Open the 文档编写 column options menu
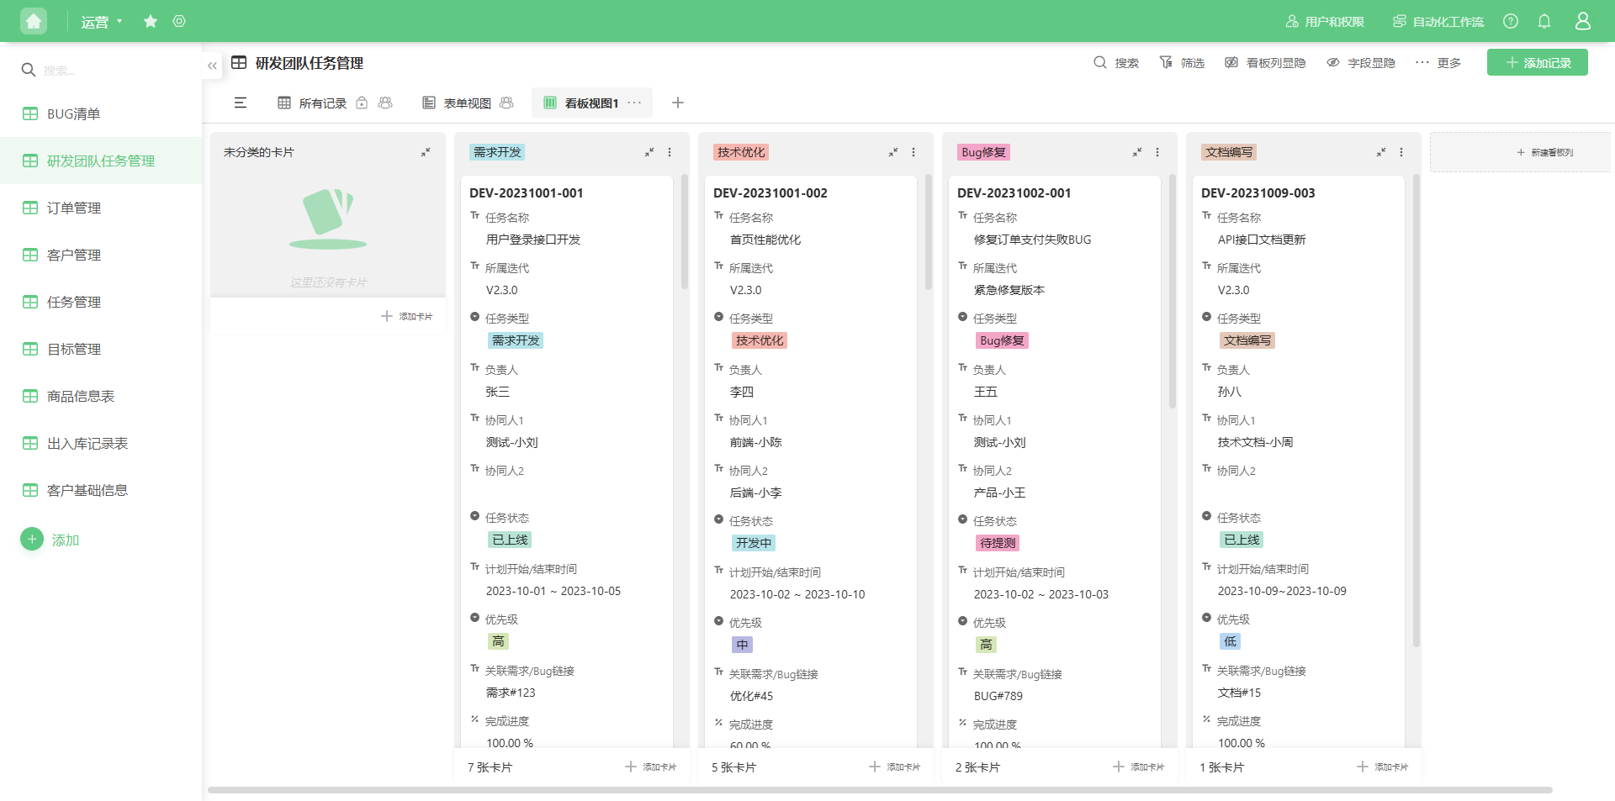The image size is (1615, 801). click(1401, 152)
